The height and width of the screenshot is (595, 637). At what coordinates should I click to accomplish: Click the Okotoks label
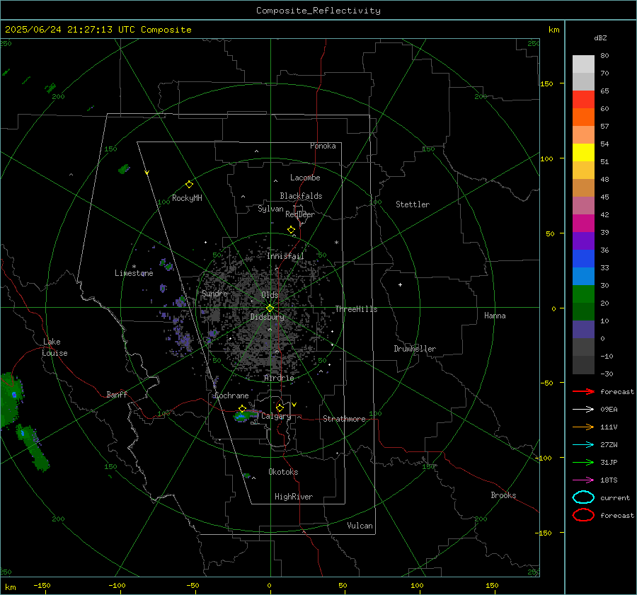tap(283, 472)
